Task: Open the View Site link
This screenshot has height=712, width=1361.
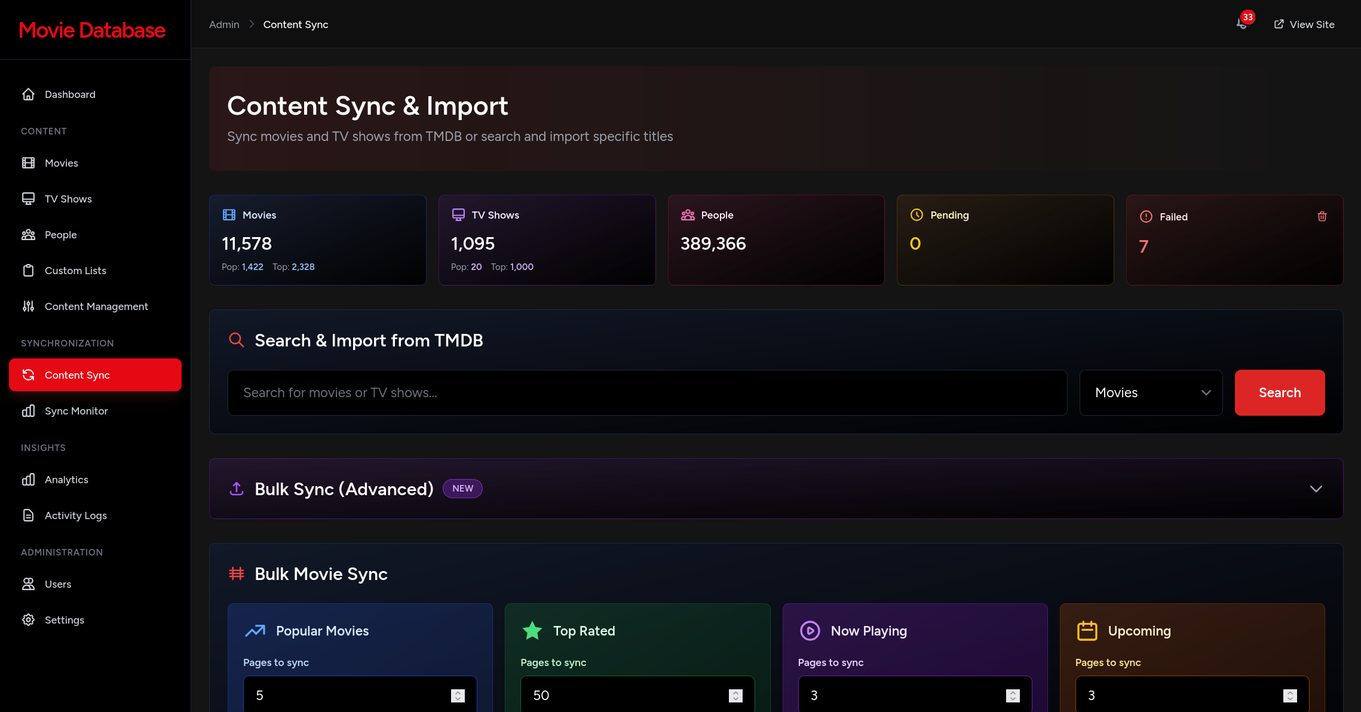Action: point(1304,24)
